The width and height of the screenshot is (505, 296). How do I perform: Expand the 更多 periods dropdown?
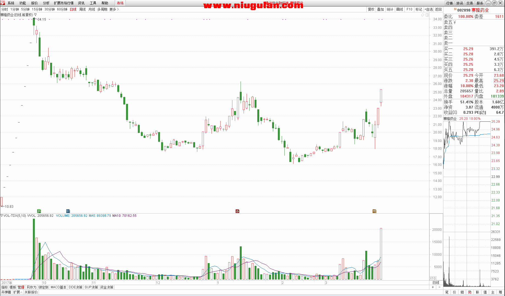[114, 9]
